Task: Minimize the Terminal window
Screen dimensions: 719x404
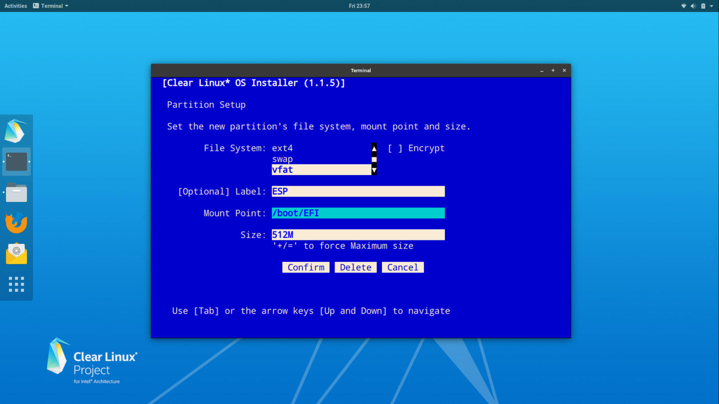Action: tap(542, 70)
